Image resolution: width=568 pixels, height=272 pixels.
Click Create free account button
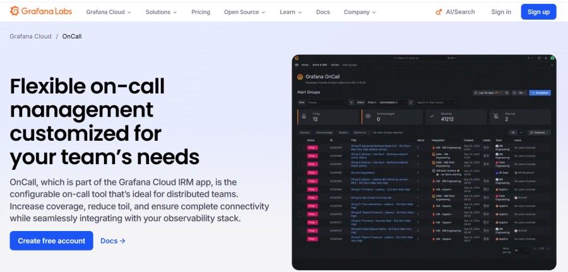click(x=52, y=241)
